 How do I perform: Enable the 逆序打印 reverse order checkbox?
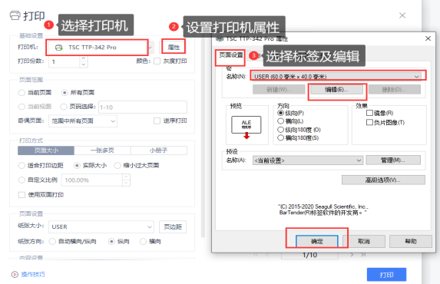click(x=157, y=121)
